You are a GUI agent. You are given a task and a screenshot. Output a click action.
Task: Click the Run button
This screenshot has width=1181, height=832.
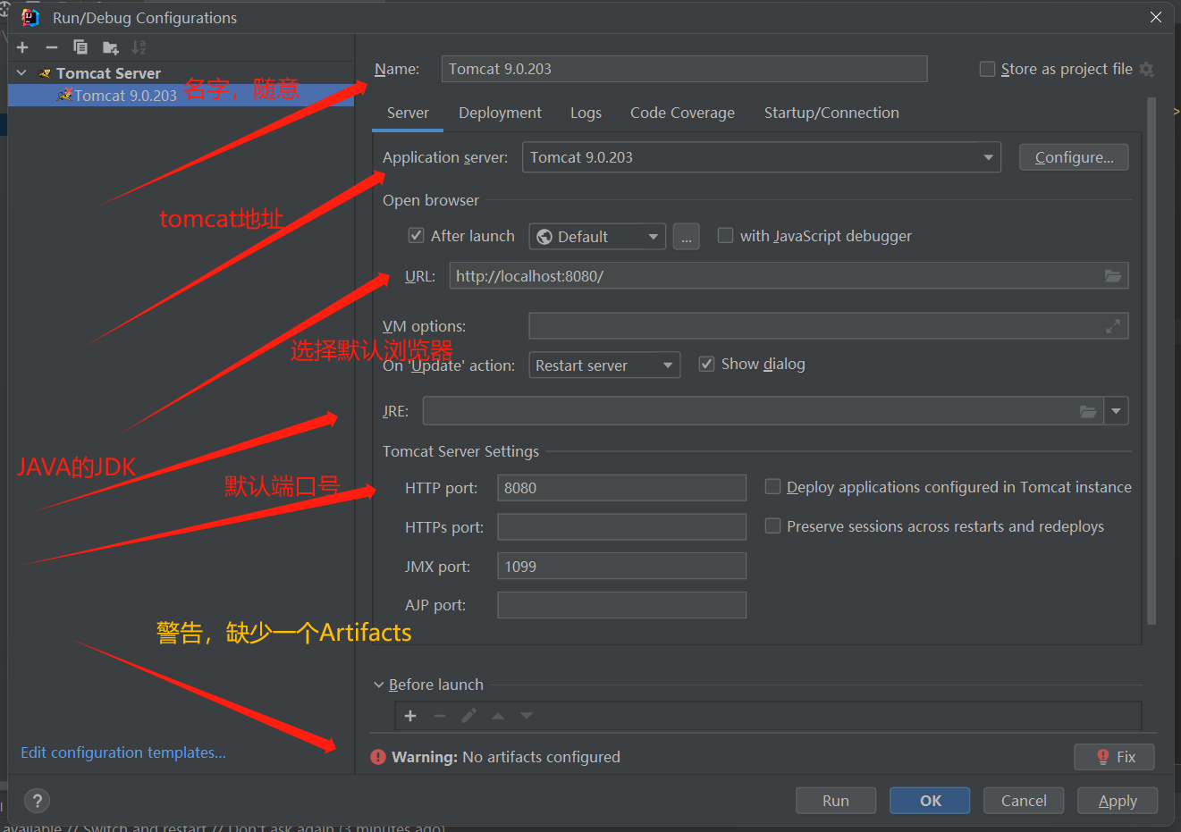836,801
